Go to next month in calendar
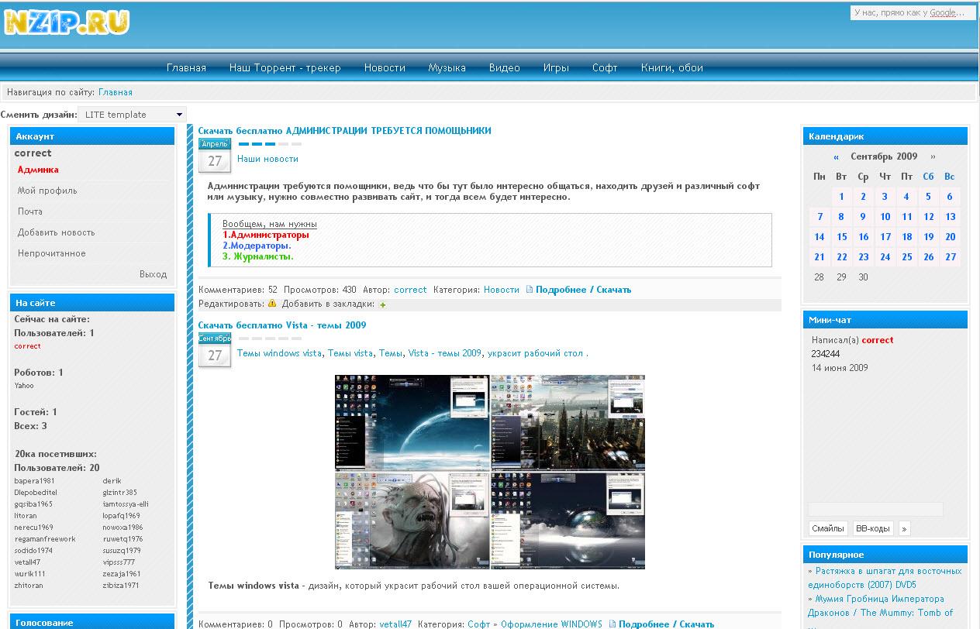 point(933,156)
